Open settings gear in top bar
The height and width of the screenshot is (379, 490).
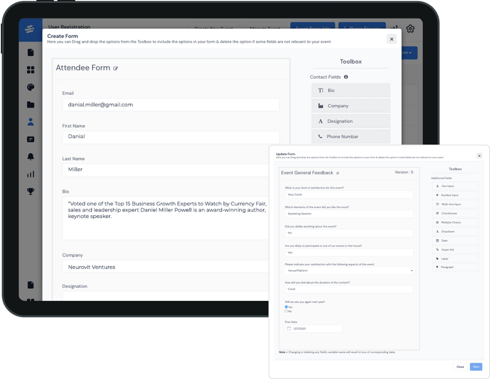click(410, 29)
